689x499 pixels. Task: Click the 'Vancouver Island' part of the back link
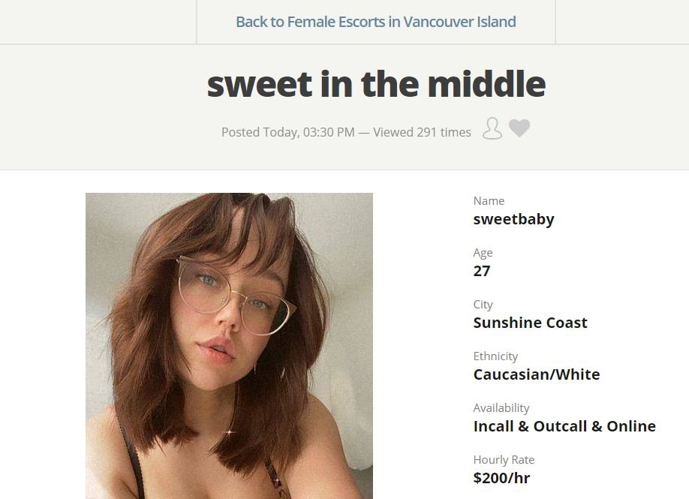(459, 22)
